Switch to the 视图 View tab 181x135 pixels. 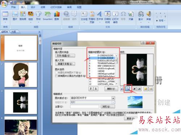click(79, 7)
